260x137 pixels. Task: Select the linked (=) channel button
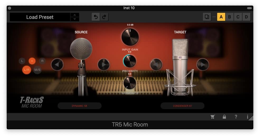click(x=32, y=61)
